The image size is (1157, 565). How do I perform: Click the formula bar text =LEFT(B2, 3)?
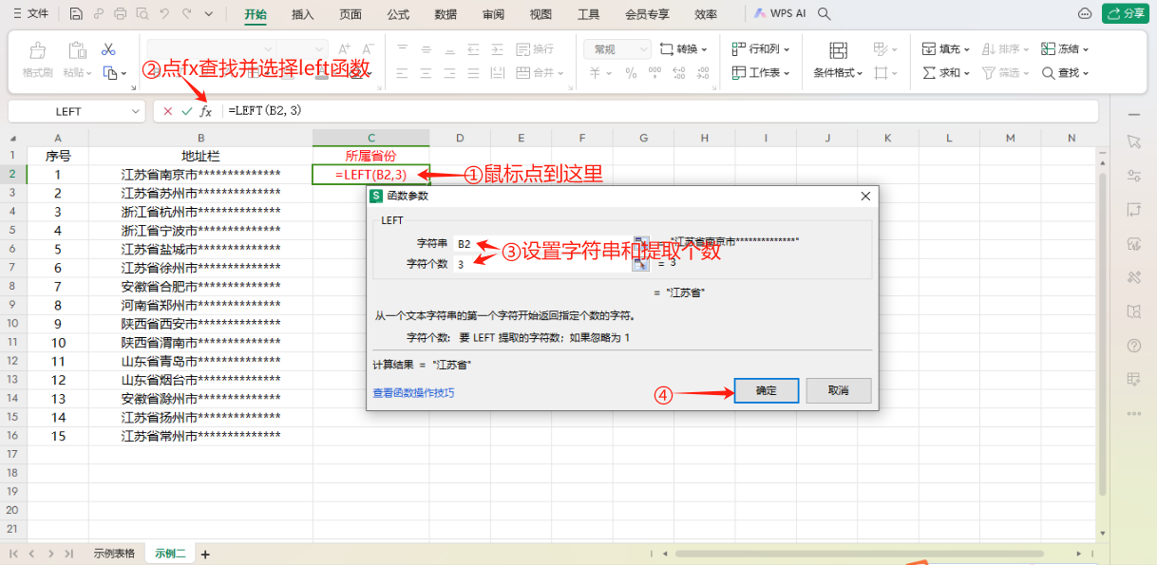tap(265, 111)
